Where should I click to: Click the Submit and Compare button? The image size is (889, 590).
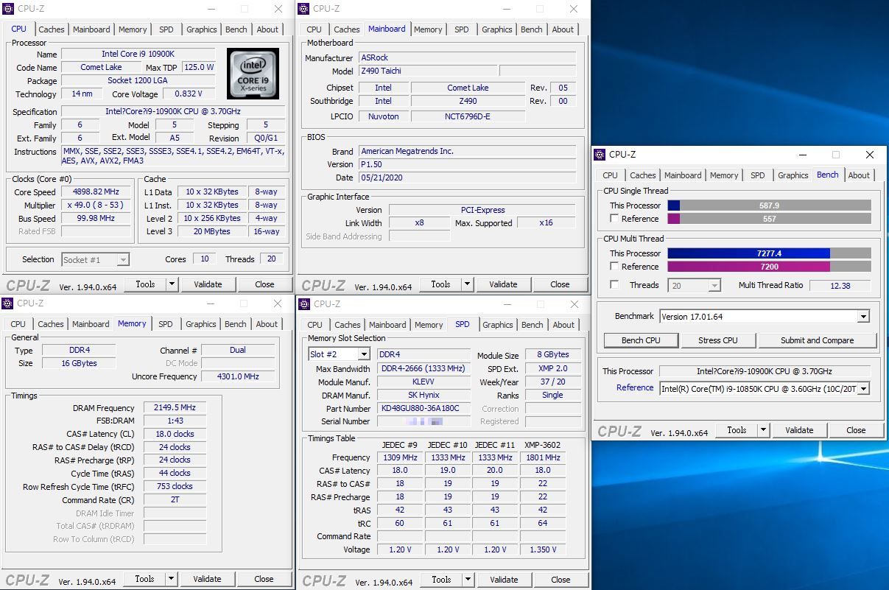[x=818, y=340]
